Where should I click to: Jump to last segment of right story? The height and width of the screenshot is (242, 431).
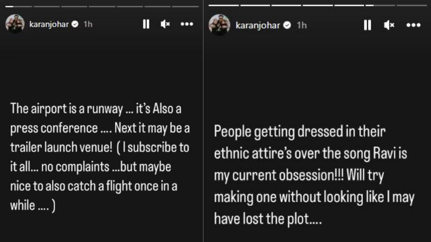(411, 5)
